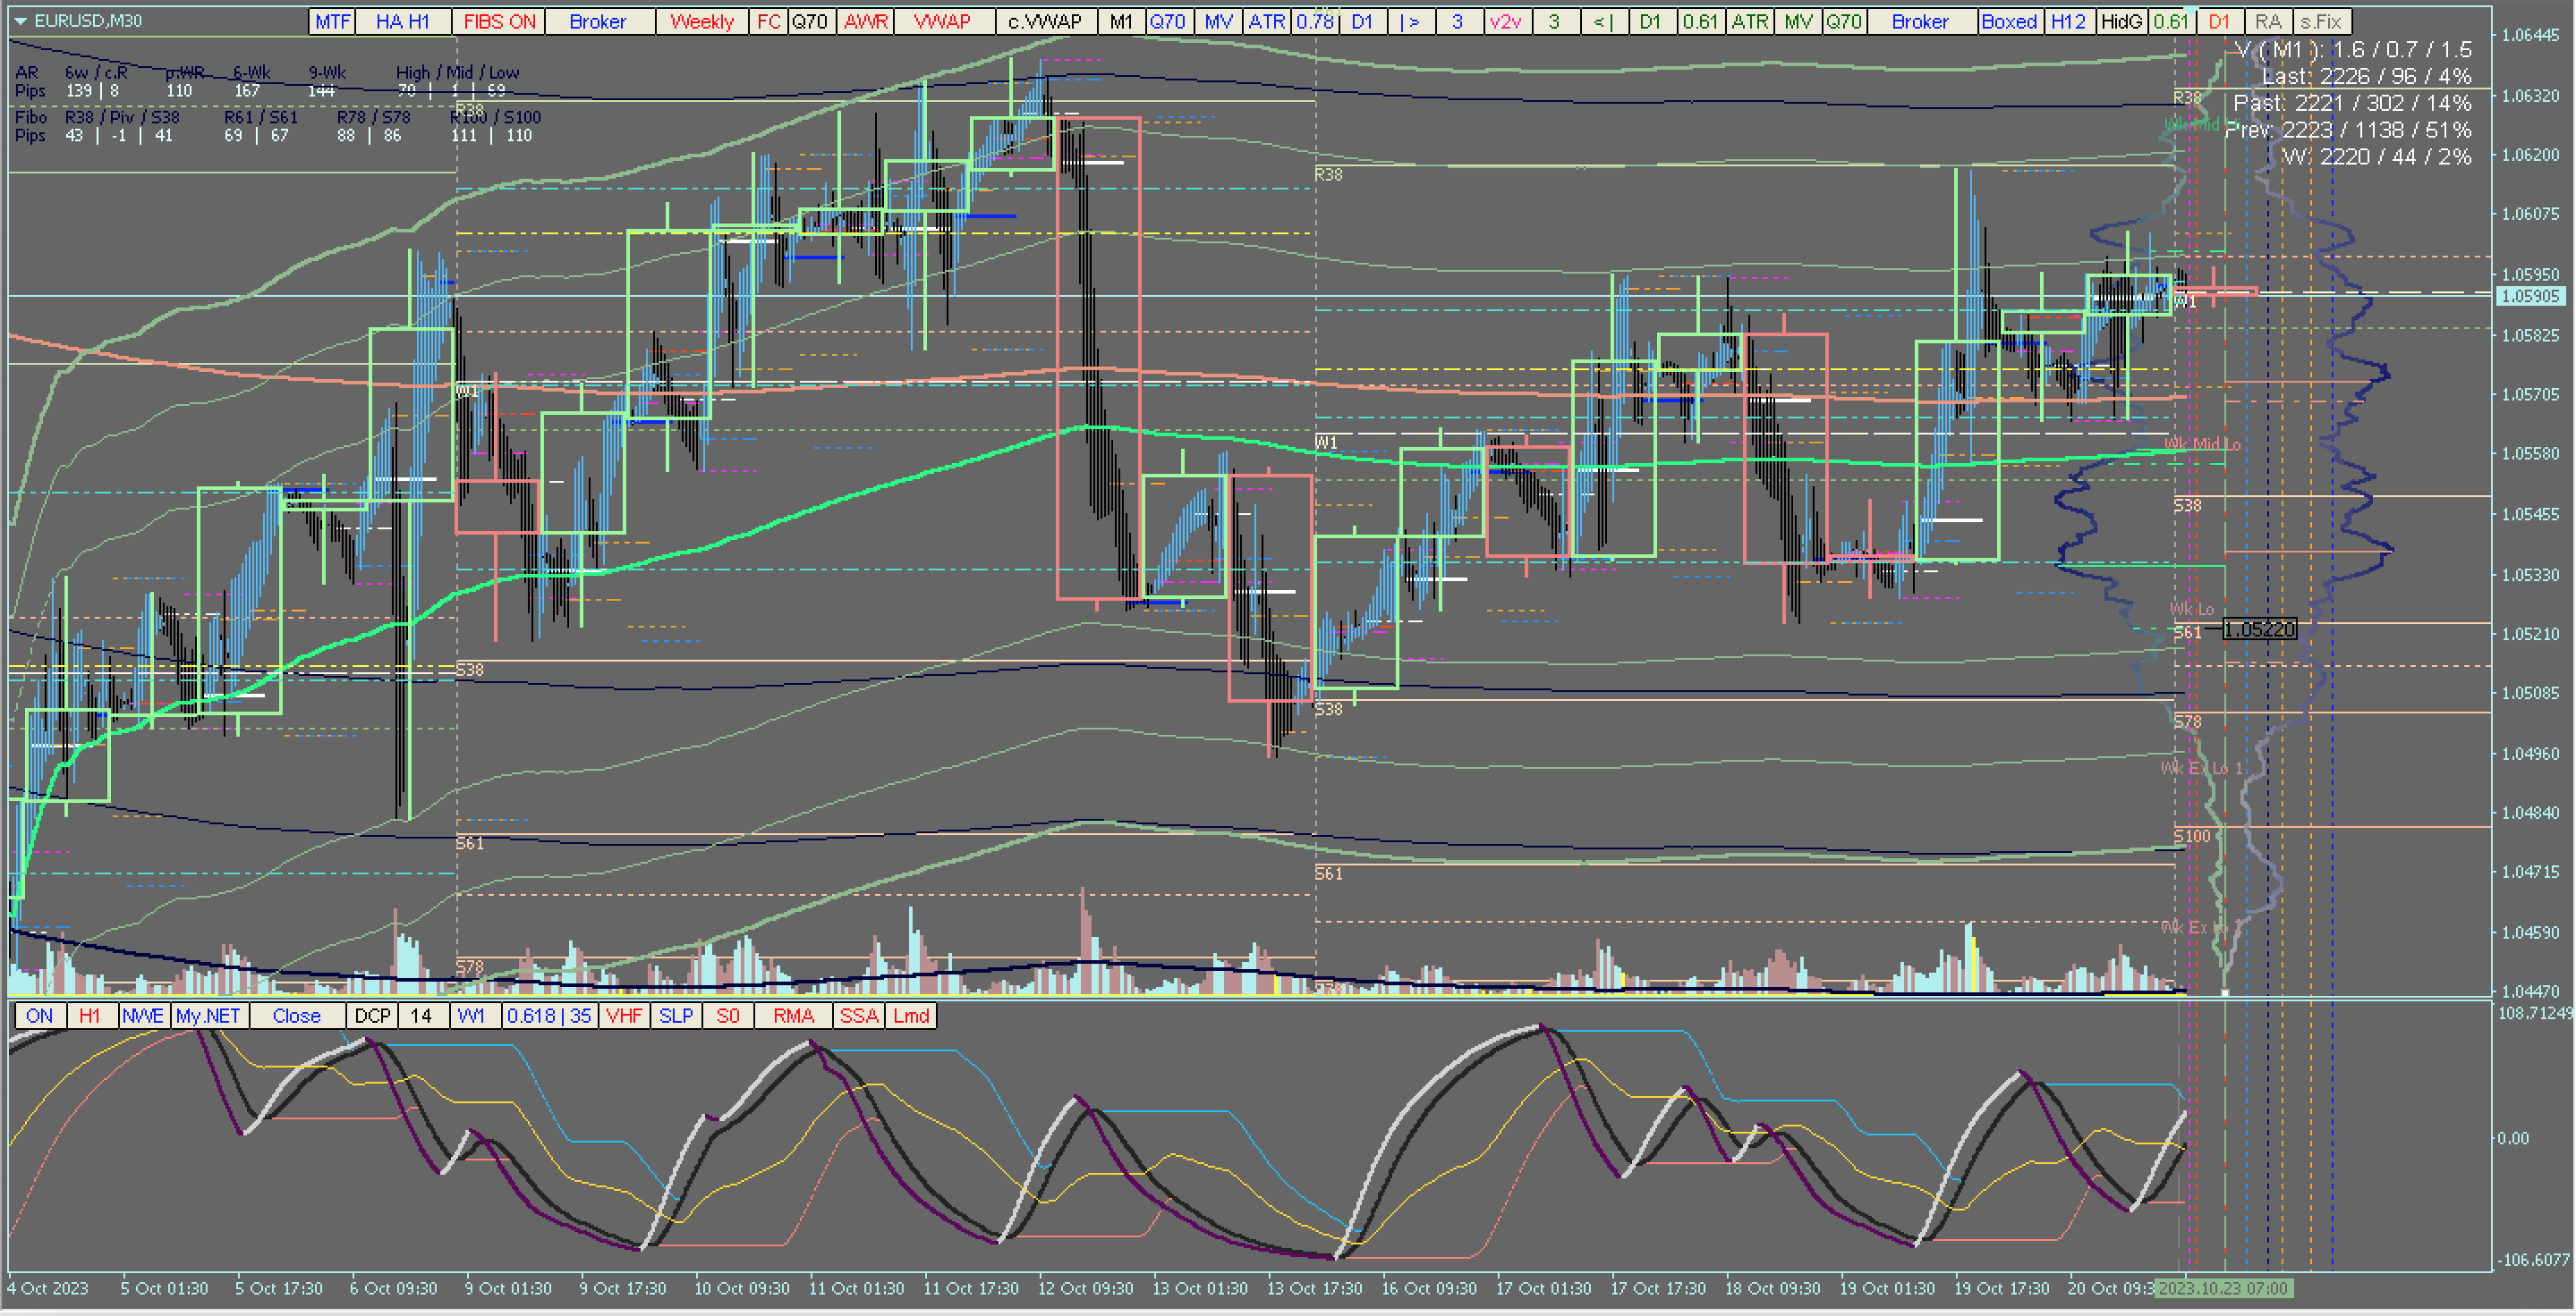
Task: Click the MTF button in top bar
Action: click(332, 21)
